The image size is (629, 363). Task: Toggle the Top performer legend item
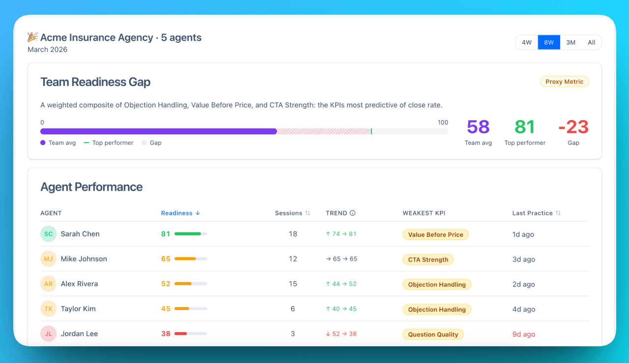[109, 143]
